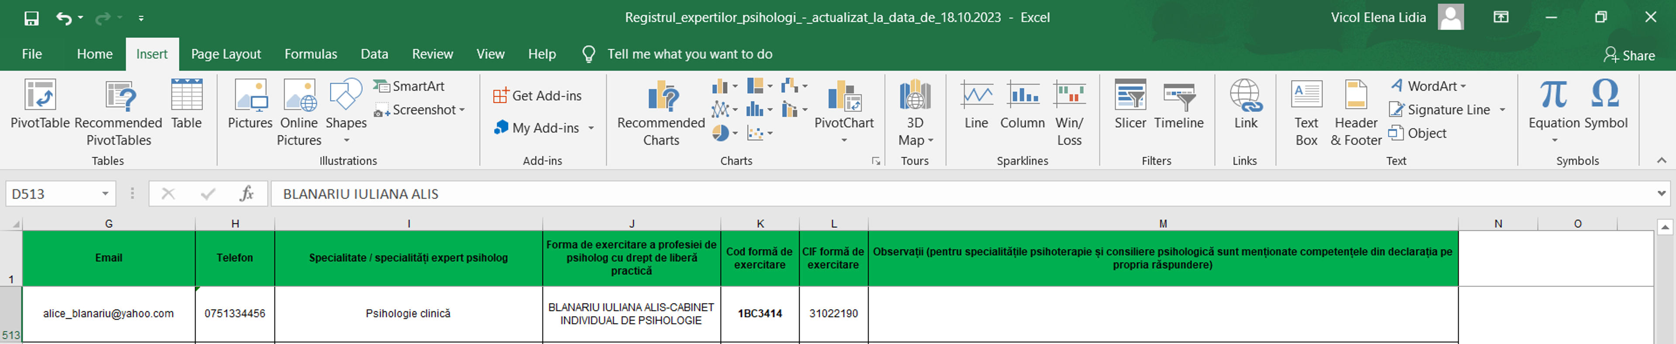Click Get Add-ins

click(x=537, y=95)
